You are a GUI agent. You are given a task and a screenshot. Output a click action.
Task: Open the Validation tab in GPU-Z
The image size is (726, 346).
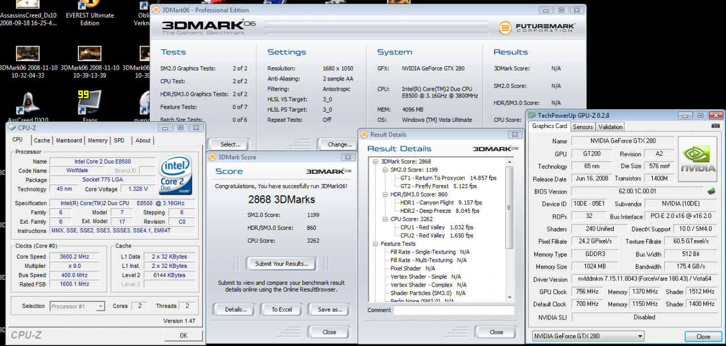coord(610,127)
